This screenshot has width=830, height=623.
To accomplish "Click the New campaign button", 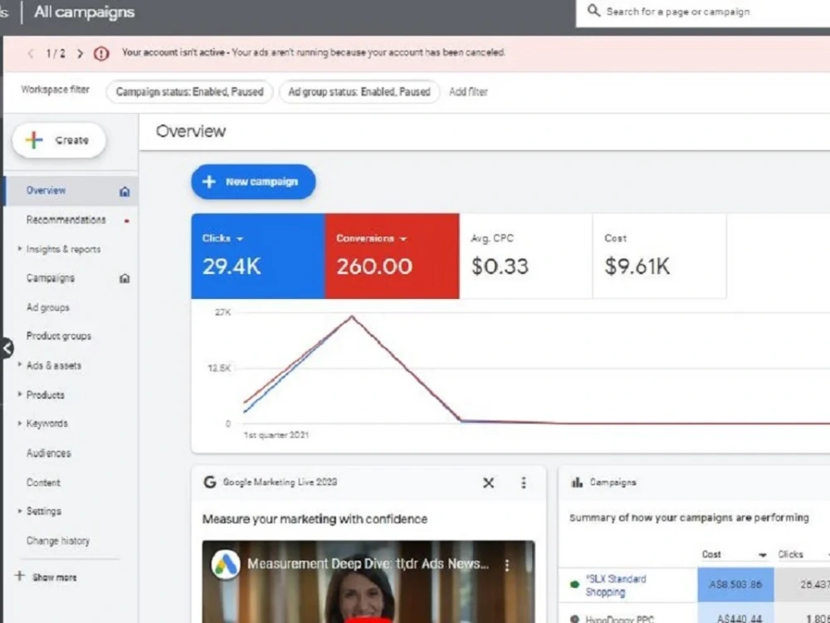I will tap(253, 182).
